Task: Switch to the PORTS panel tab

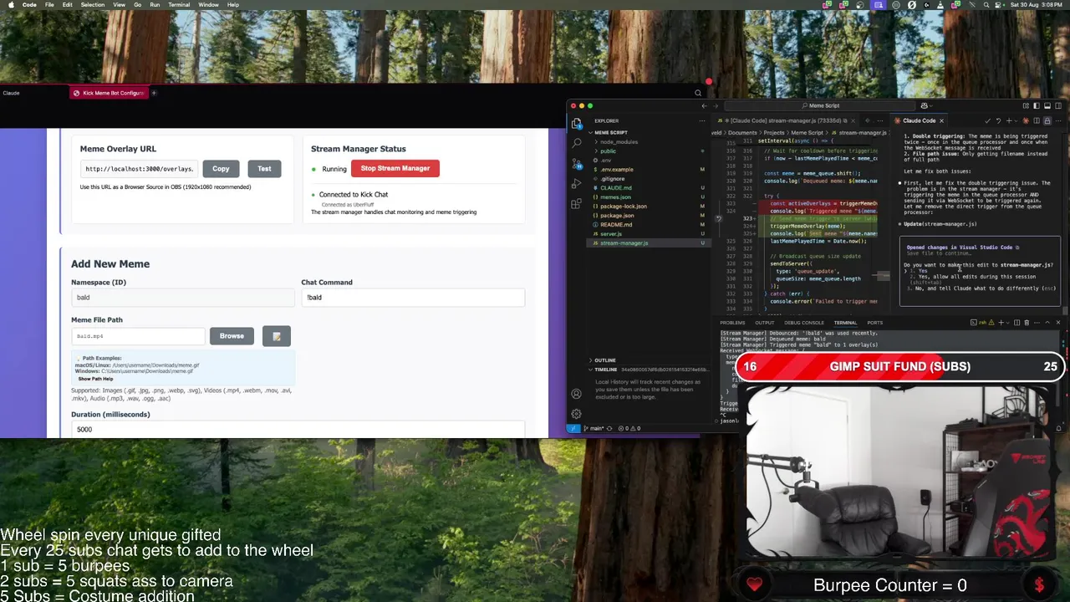Action: 875,323
